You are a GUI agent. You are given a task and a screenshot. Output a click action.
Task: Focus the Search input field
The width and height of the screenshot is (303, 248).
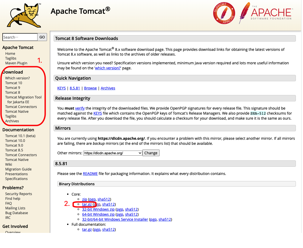click(20, 37)
